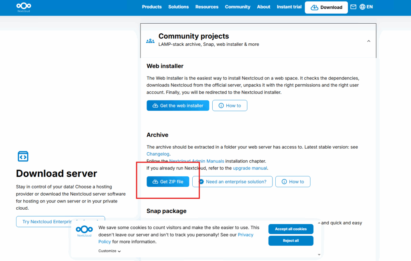The image size is (411, 261).
Task: Open the Solutions menu
Action: (x=179, y=7)
